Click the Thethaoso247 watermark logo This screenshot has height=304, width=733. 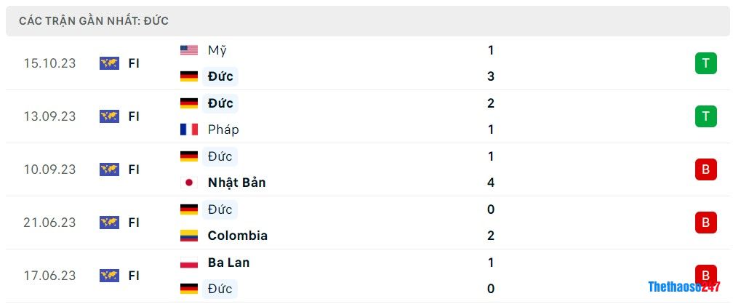pos(684,287)
